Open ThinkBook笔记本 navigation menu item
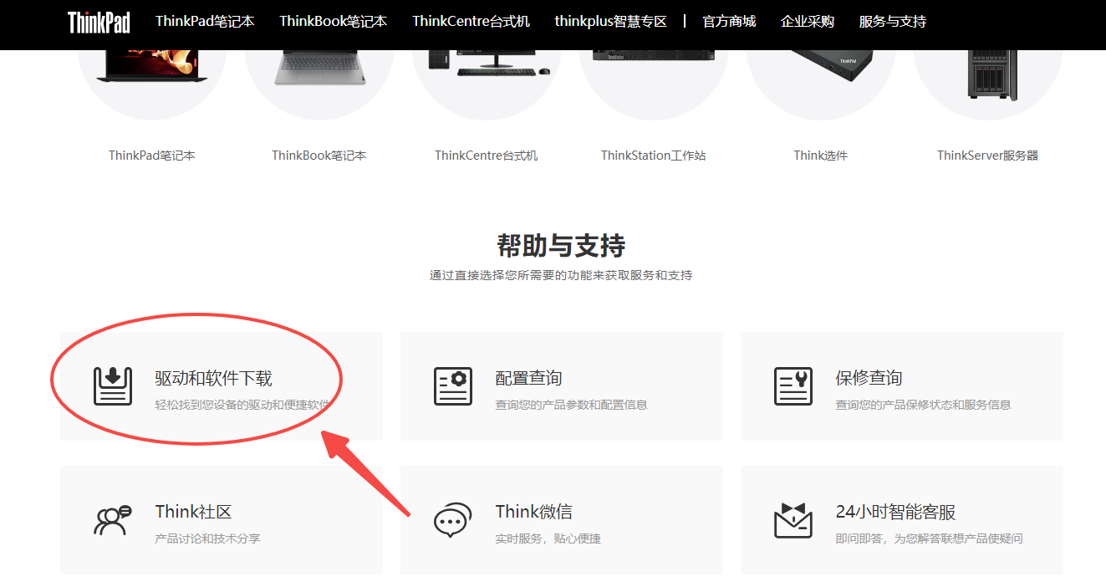The width and height of the screenshot is (1106, 587). tap(333, 22)
